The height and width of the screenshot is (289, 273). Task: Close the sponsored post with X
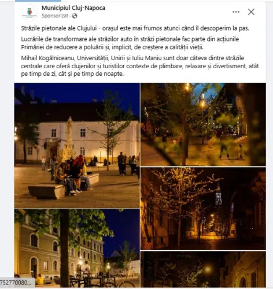point(251,12)
